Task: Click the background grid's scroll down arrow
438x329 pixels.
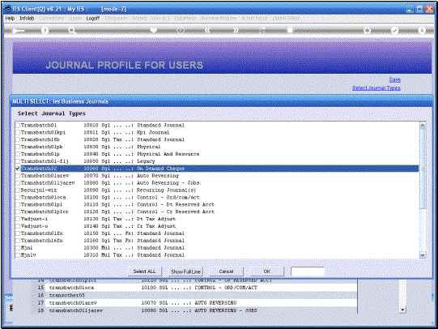Action: coord(402,310)
